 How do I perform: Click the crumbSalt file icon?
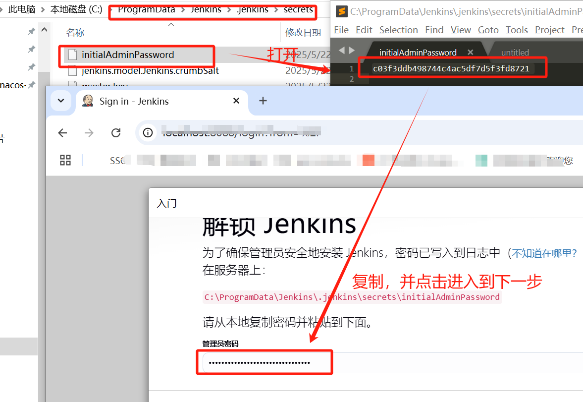click(72, 71)
